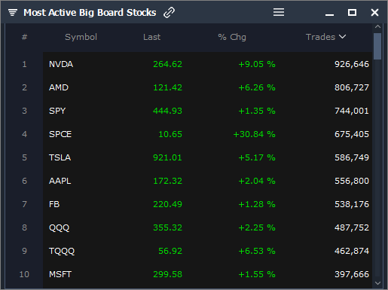Click MSFT trades value 397,666
The image size is (388, 290).
point(352,274)
